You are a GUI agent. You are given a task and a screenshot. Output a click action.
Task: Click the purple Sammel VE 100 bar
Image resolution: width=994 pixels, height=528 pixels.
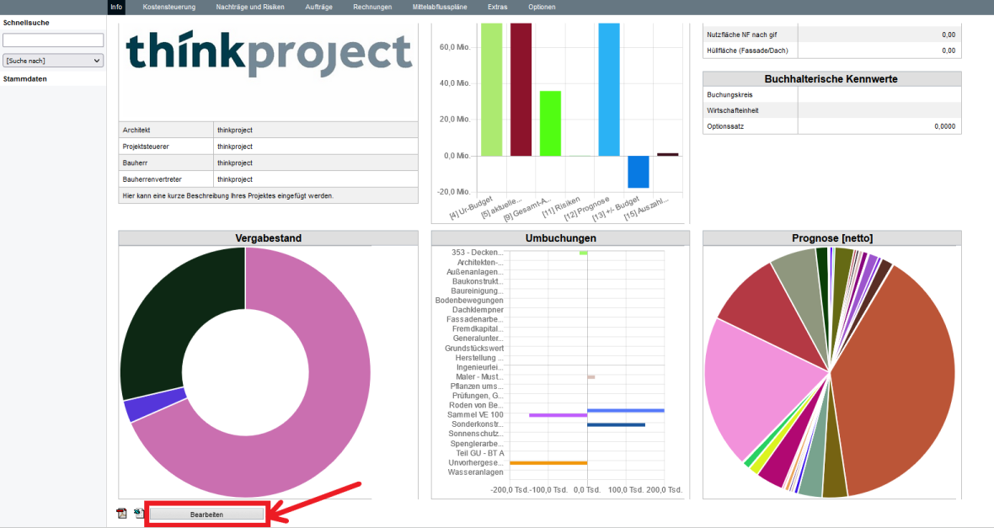(558, 415)
